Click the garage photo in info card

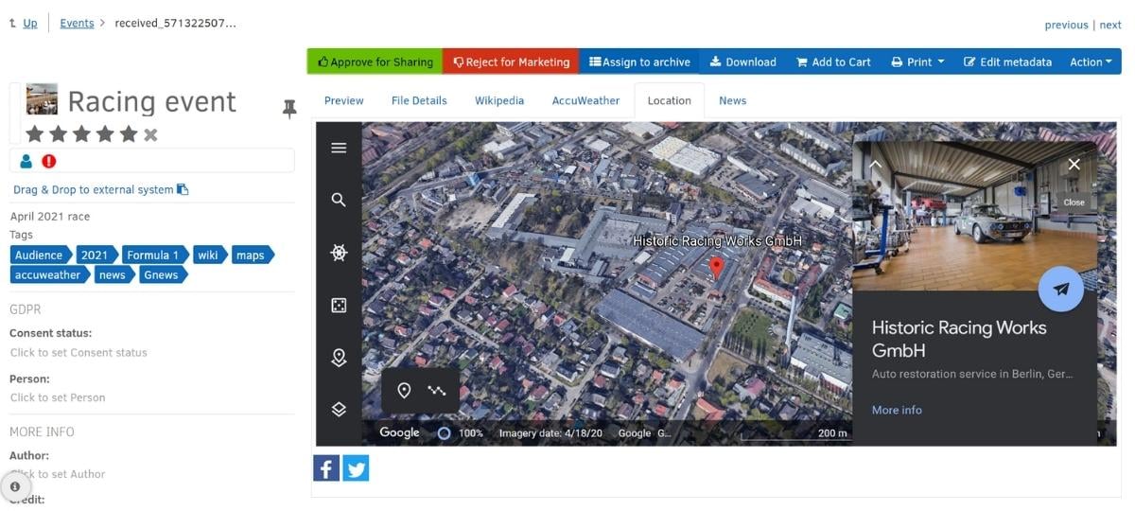[974, 216]
